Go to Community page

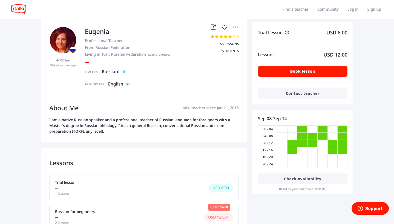(x=328, y=9)
